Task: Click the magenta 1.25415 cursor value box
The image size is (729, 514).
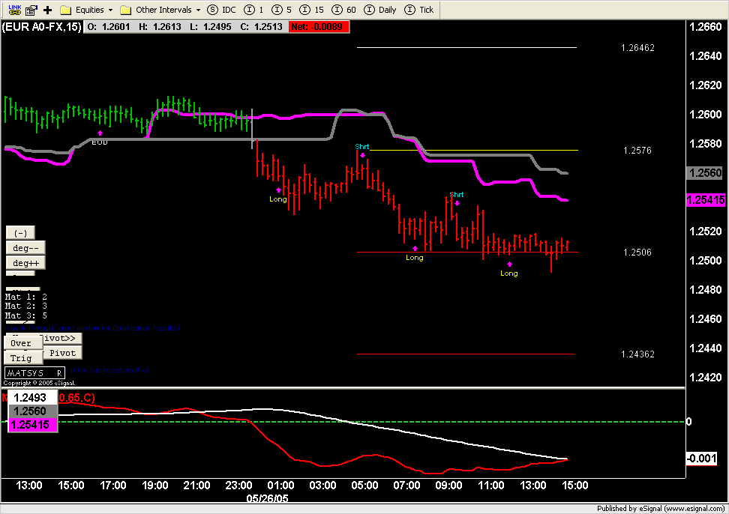Action: [32, 425]
